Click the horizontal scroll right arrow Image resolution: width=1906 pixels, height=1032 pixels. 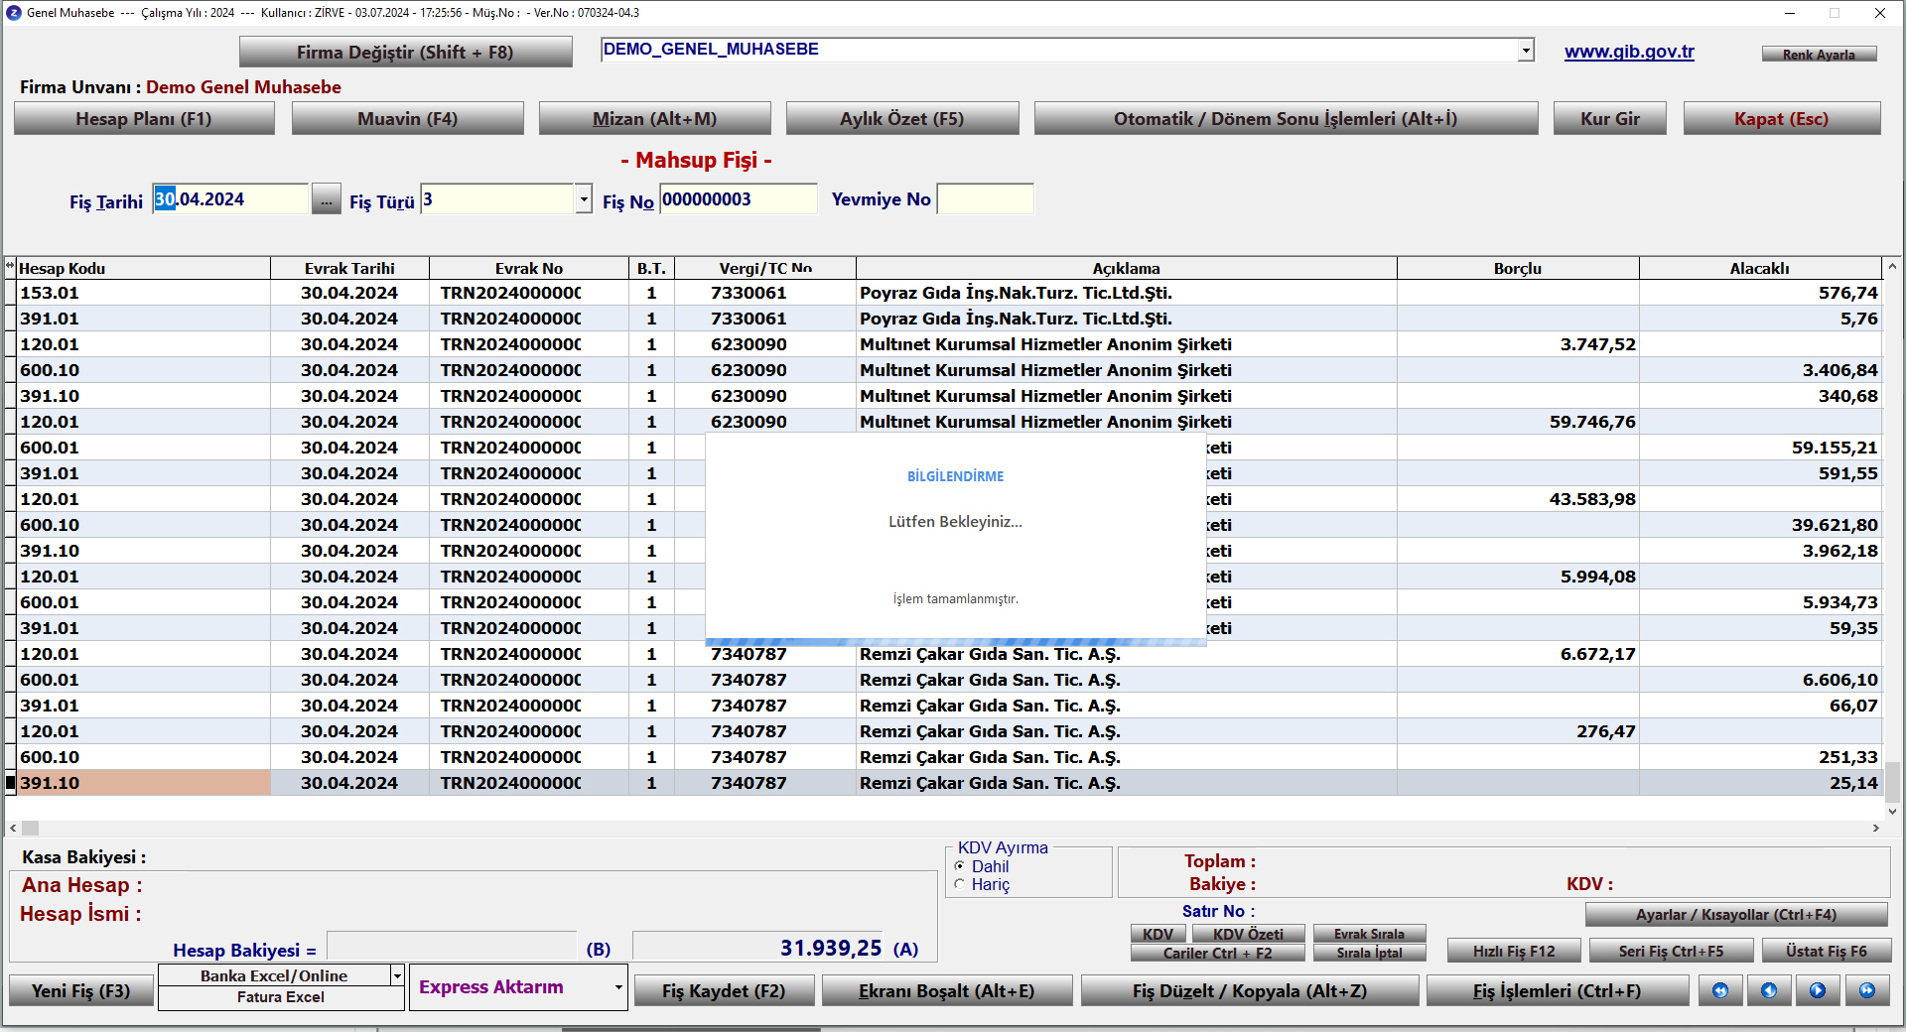coord(1875,828)
